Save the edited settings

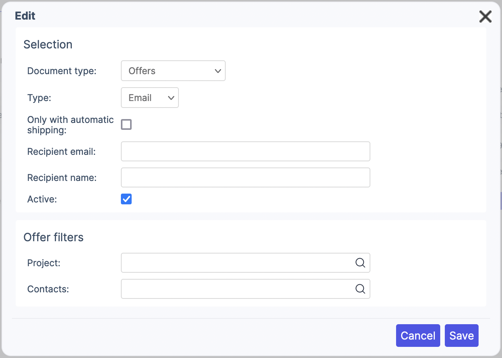(x=462, y=336)
